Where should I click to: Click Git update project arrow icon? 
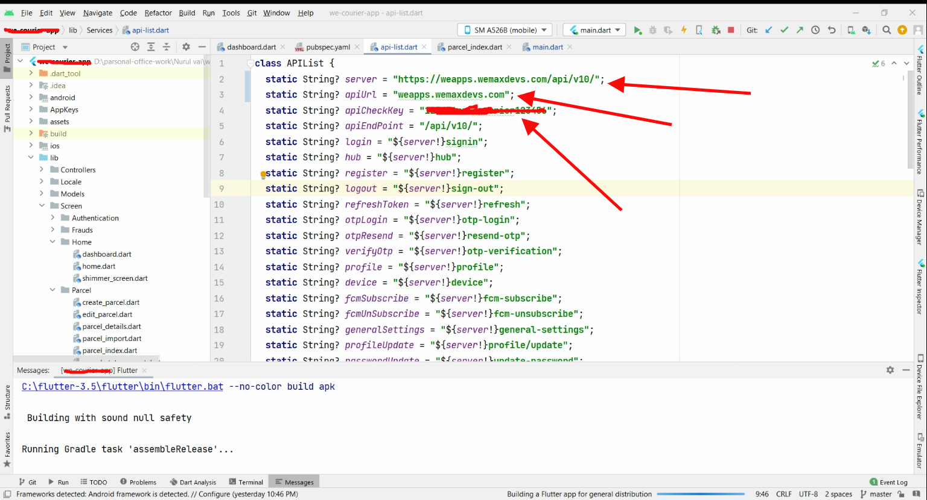click(x=768, y=30)
